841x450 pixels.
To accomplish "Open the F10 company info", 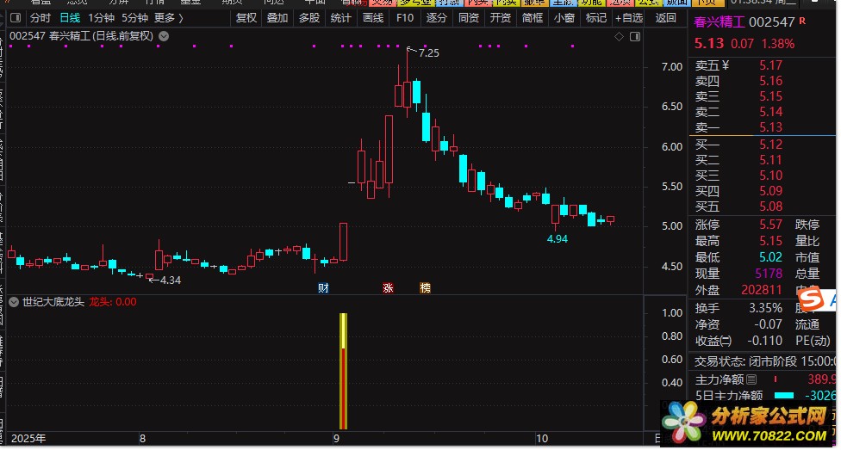I will pyautogui.click(x=404, y=17).
